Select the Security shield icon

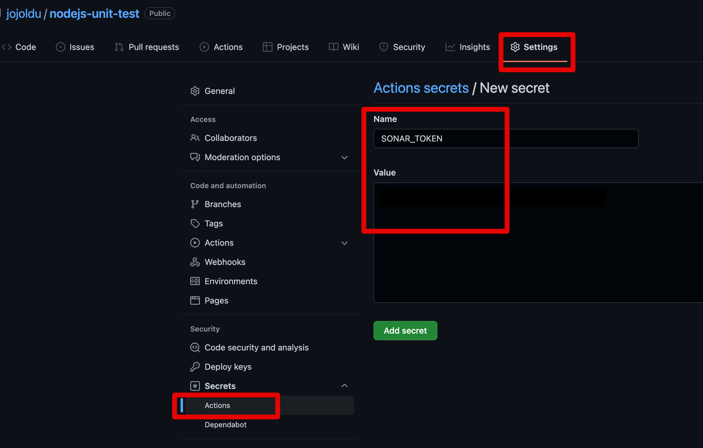383,47
